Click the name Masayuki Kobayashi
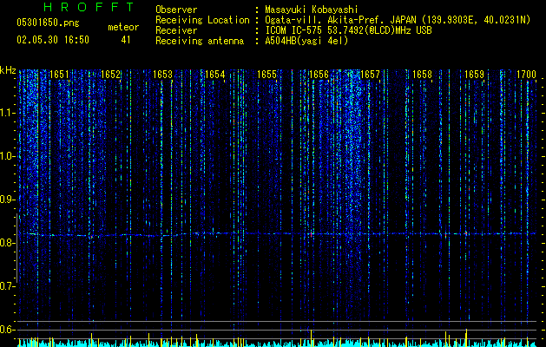Screen dimensions: 546x347 (312, 10)
